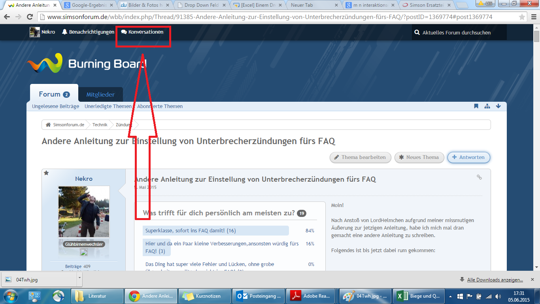Open the sitemap icon in the forum bar

487,106
